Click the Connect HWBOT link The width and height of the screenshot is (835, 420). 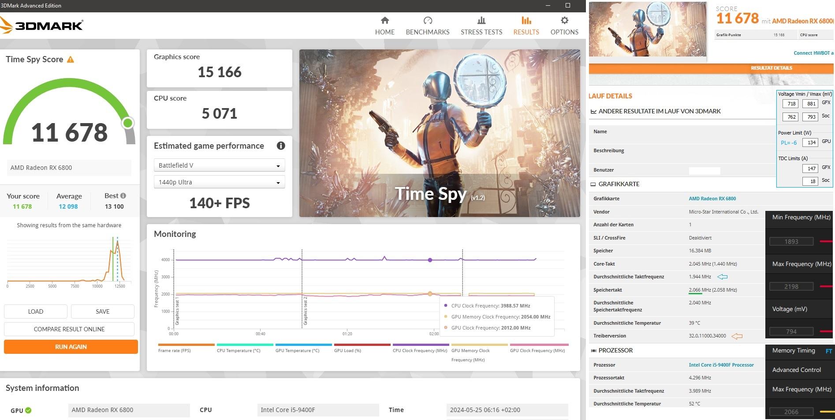(813, 53)
